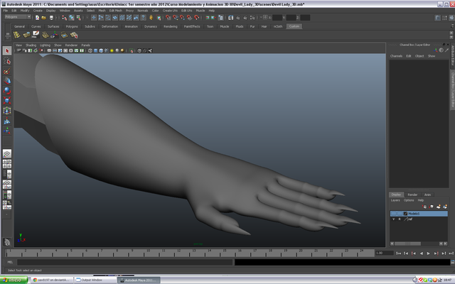Open the Polygons menu set dropdown
455x284 pixels.
(16, 18)
